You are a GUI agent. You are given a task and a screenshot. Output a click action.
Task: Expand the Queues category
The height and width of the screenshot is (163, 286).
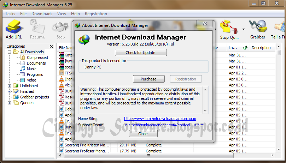(x=9, y=103)
